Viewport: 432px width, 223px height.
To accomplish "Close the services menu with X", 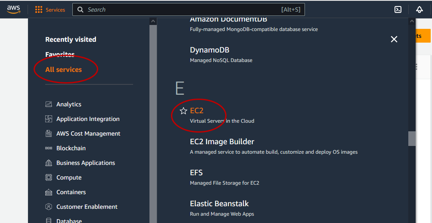I will (394, 39).
